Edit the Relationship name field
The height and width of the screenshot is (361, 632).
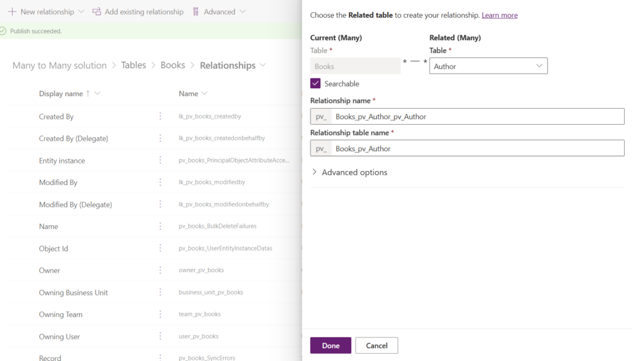pyautogui.click(x=477, y=117)
